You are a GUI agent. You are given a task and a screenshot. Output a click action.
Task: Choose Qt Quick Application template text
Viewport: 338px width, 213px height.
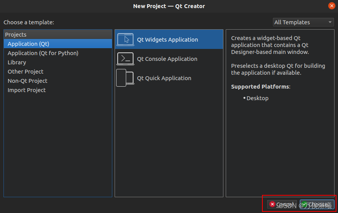(x=164, y=78)
